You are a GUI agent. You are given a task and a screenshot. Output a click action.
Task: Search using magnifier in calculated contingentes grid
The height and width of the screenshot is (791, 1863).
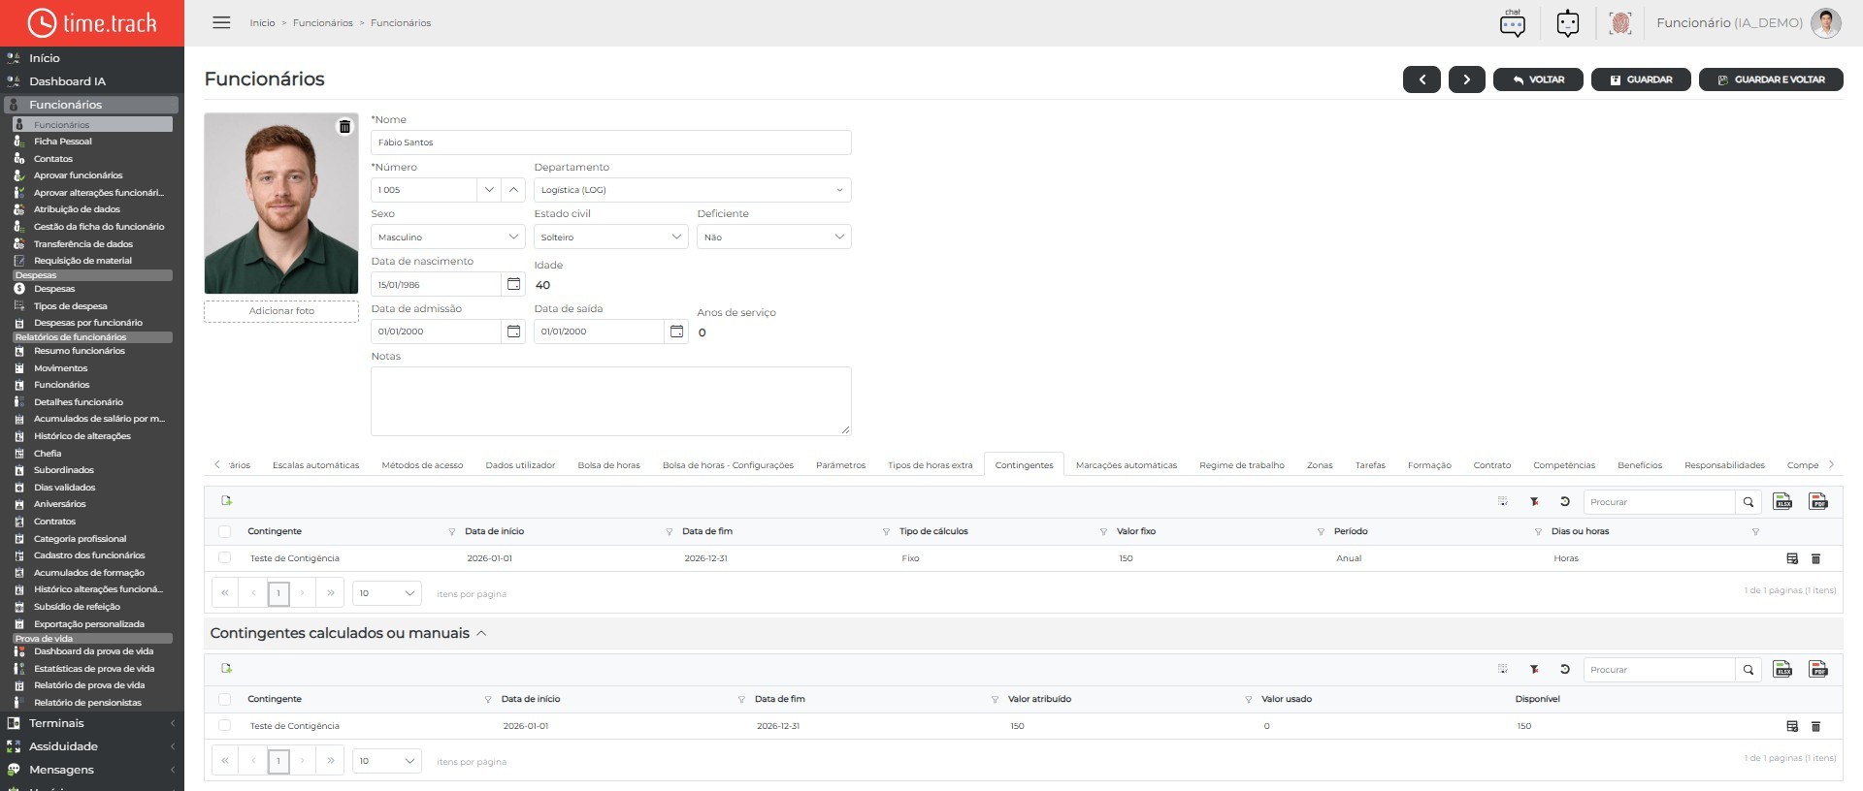pyautogui.click(x=1749, y=670)
